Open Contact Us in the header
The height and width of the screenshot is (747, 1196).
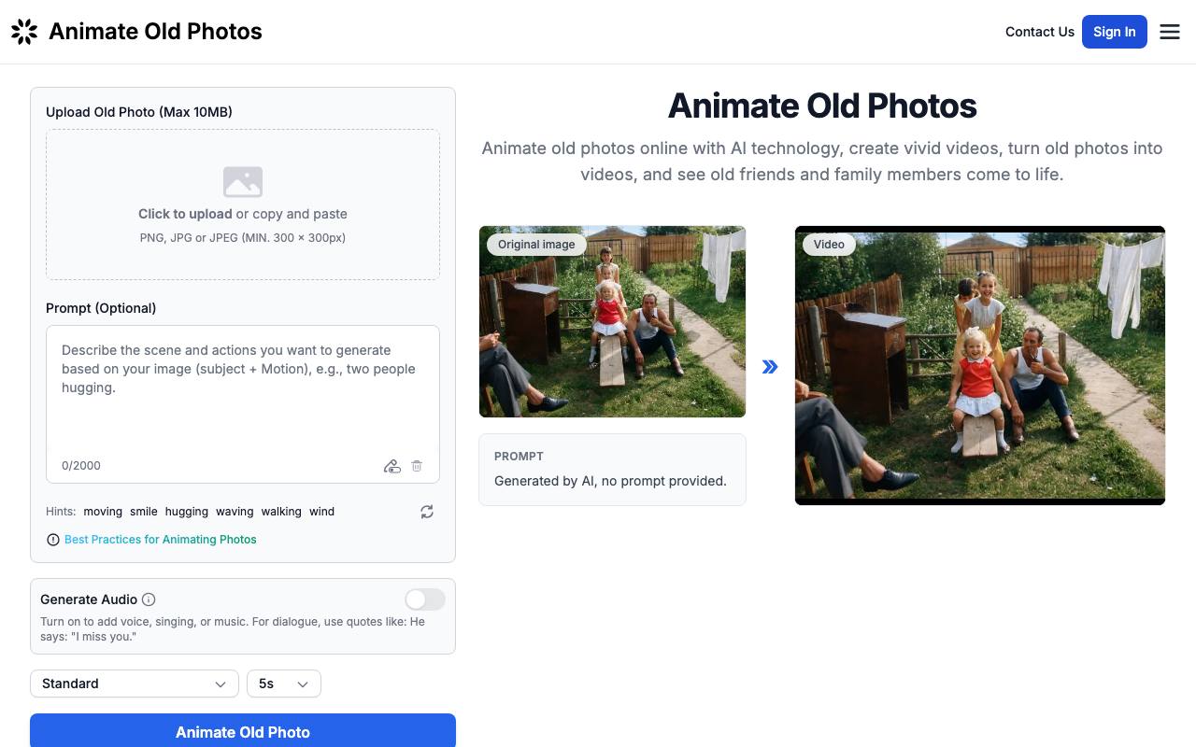1040,32
